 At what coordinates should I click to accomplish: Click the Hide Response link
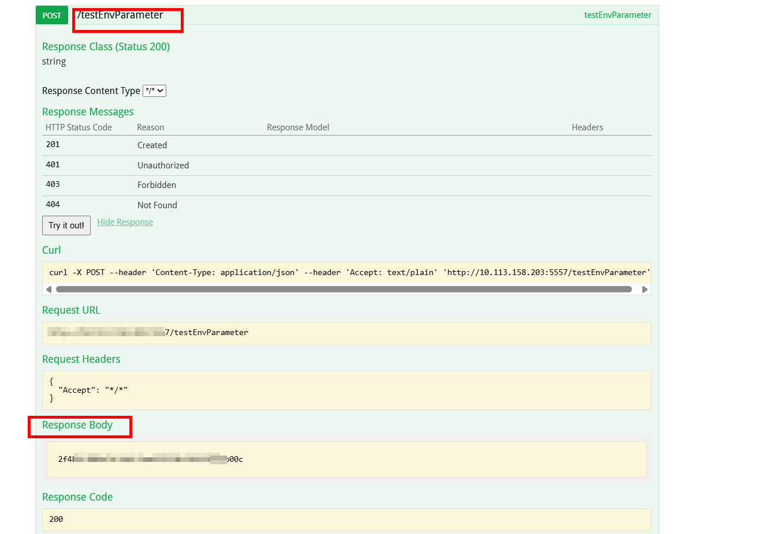click(x=125, y=222)
